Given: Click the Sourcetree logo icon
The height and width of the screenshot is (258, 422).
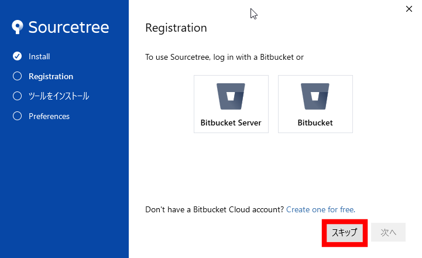Looking at the screenshot, I should click(x=18, y=27).
